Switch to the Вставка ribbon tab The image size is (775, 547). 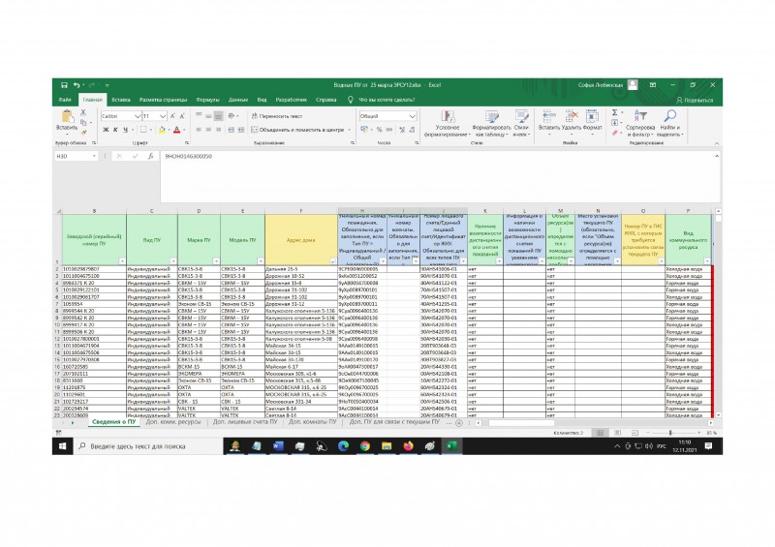tap(120, 100)
